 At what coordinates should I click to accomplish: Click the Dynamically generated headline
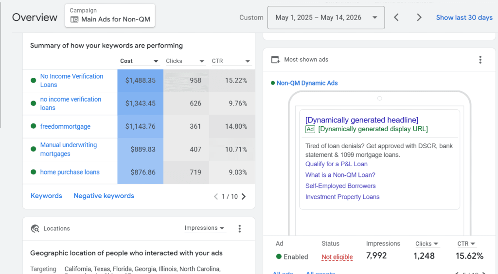[x=362, y=120]
